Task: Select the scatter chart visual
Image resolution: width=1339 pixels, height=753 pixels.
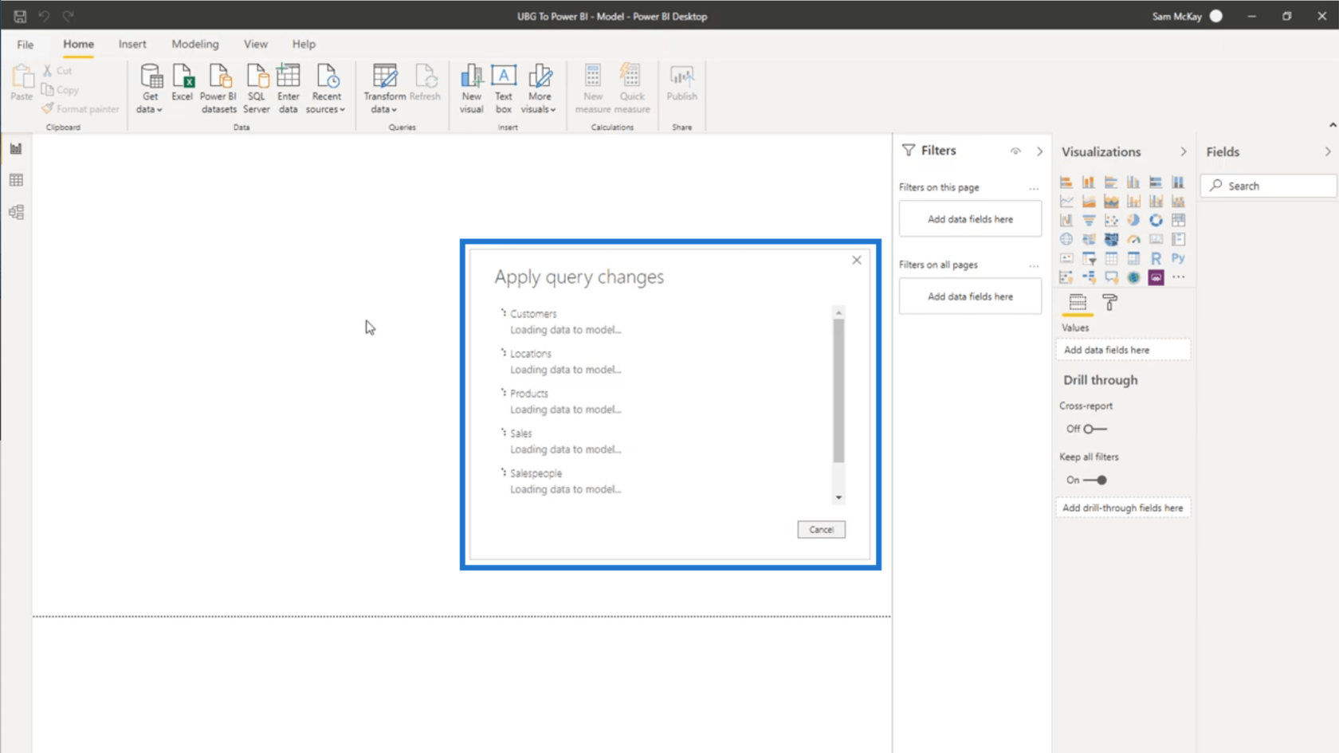Action: tap(1111, 220)
